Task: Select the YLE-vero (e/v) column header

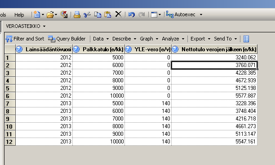Action: (x=148, y=49)
